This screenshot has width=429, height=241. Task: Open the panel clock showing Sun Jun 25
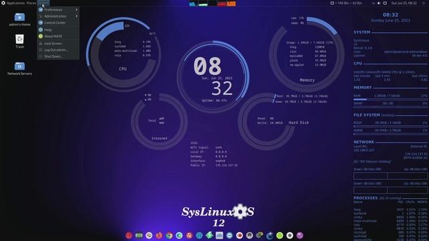click(x=404, y=3)
